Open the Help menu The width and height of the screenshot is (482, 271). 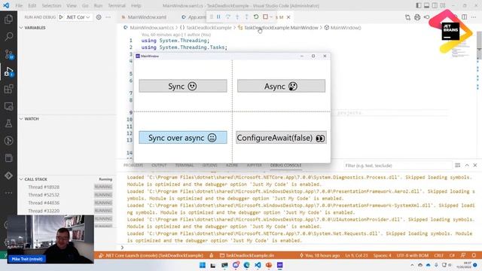(x=136, y=5)
